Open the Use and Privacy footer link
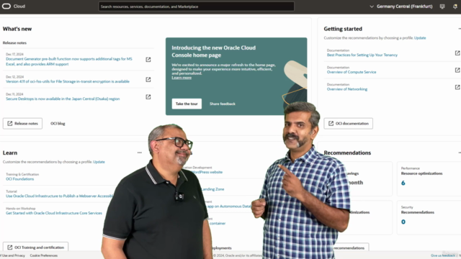Viewport: 461px width, 259px height. coord(13,255)
